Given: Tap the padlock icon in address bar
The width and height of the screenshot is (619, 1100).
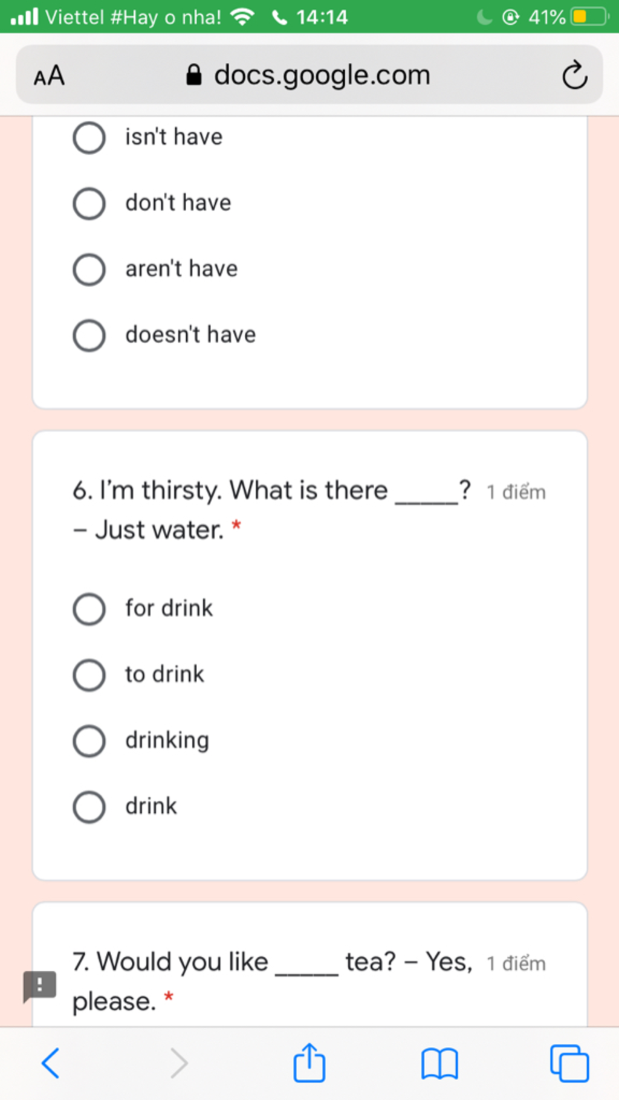Looking at the screenshot, I should 193,75.
